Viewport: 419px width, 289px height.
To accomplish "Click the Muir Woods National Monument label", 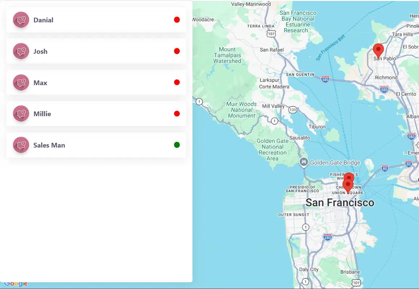I will click(242, 110).
